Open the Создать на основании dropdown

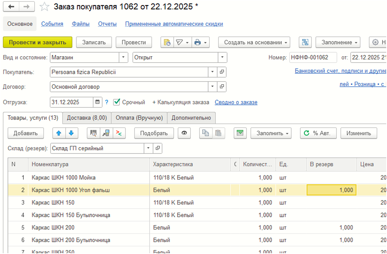pyautogui.click(x=254, y=42)
